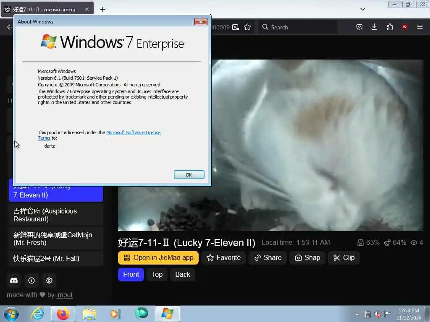Bookmark this page with star icon
This screenshot has width=430, height=322.
[247, 27]
